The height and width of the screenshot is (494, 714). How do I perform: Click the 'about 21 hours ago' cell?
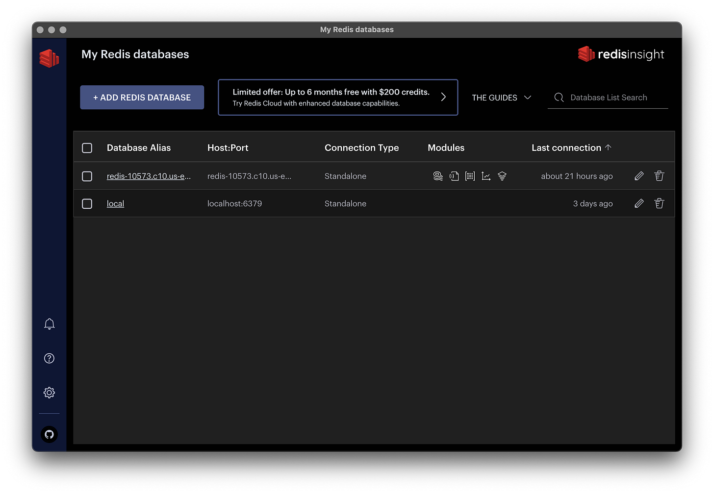click(577, 176)
